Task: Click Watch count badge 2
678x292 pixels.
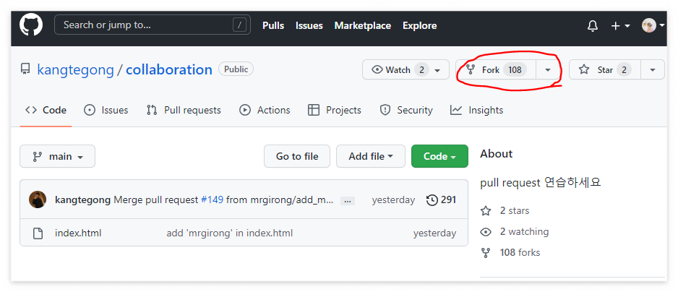Action: [x=421, y=69]
